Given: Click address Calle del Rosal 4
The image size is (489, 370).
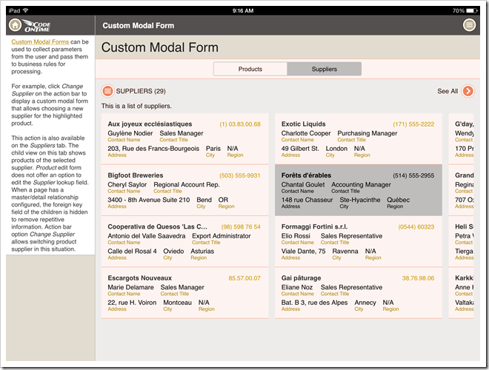Looking at the screenshot, I should [x=132, y=252].
